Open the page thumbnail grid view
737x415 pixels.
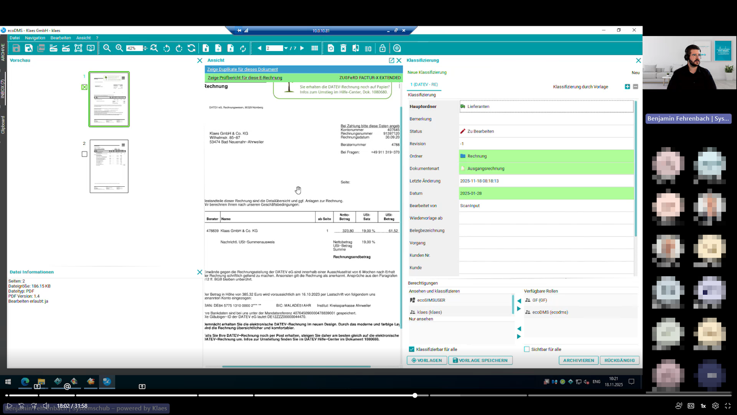point(315,48)
